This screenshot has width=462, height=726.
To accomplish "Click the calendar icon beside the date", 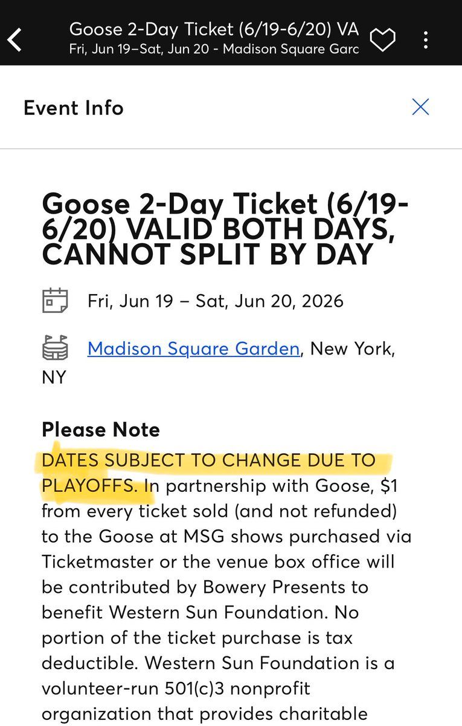I will (55, 301).
